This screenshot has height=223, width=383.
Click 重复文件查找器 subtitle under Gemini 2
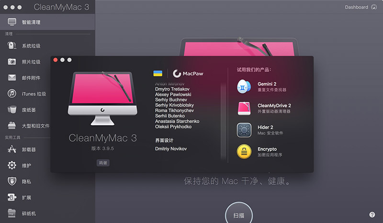coord(272,90)
